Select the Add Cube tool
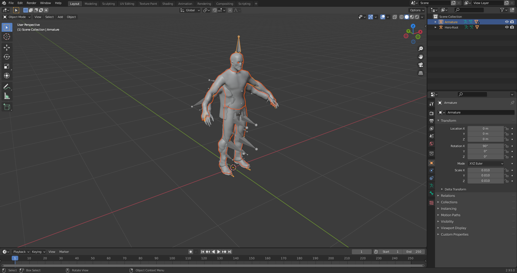 [7, 107]
